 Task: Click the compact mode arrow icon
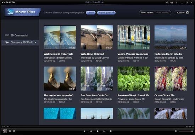tap(177, 2)
